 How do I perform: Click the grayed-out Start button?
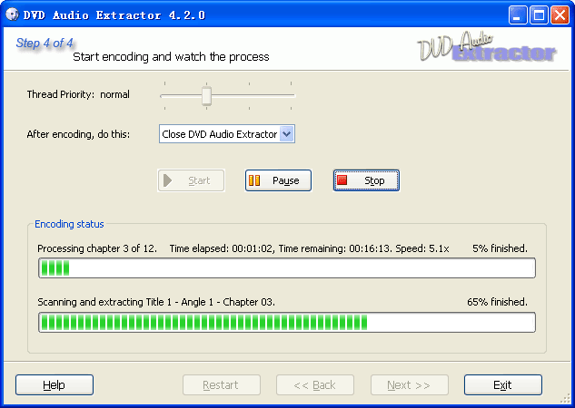pos(191,180)
